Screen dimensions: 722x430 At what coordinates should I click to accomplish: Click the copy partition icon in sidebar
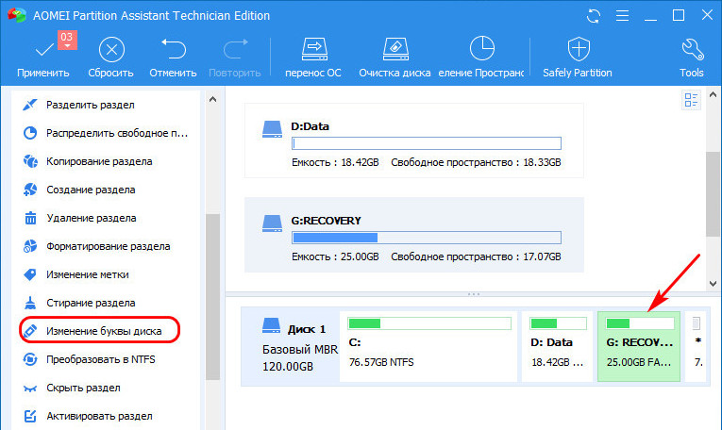(x=30, y=161)
